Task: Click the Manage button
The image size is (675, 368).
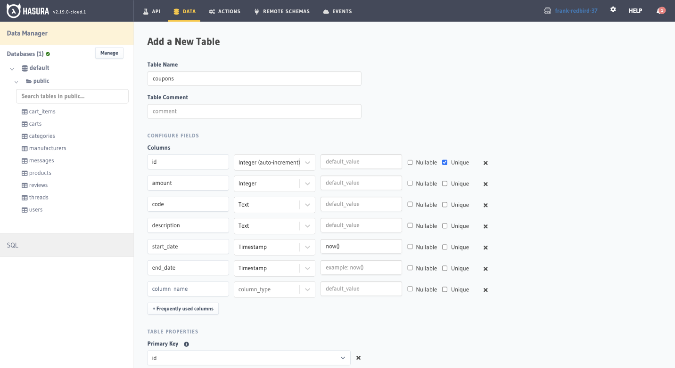Action: click(x=109, y=53)
